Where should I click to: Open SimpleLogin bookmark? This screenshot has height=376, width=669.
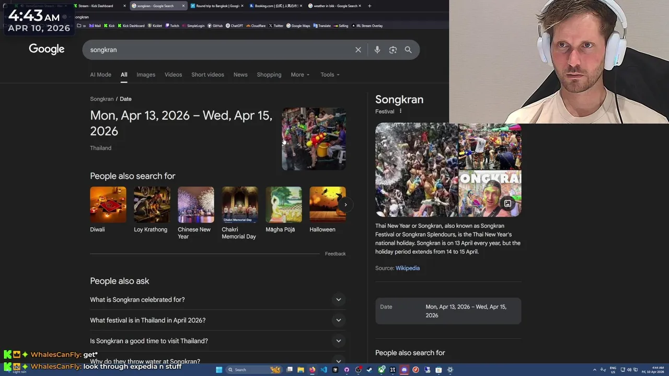pos(193,26)
